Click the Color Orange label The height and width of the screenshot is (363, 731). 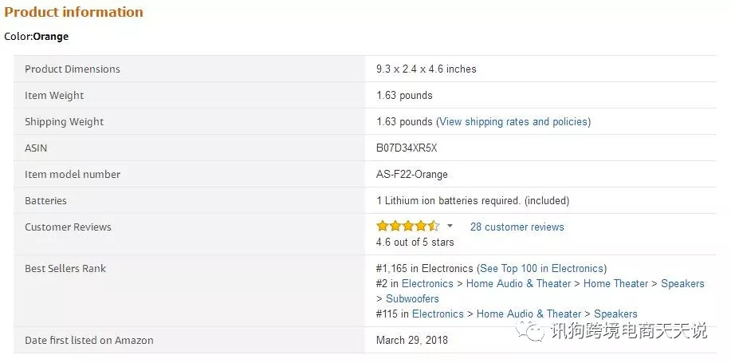tap(37, 37)
